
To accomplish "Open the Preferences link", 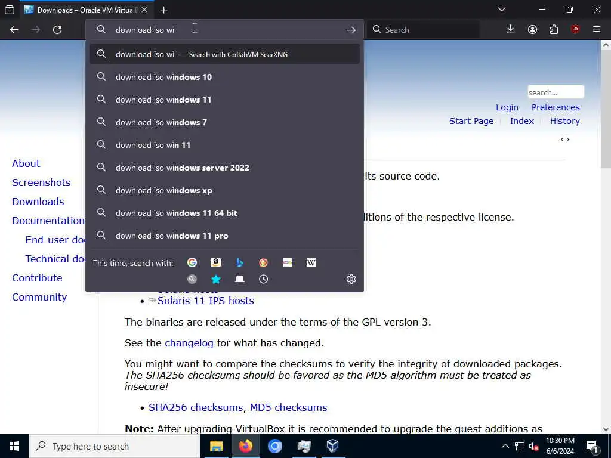I will click(x=556, y=107).
